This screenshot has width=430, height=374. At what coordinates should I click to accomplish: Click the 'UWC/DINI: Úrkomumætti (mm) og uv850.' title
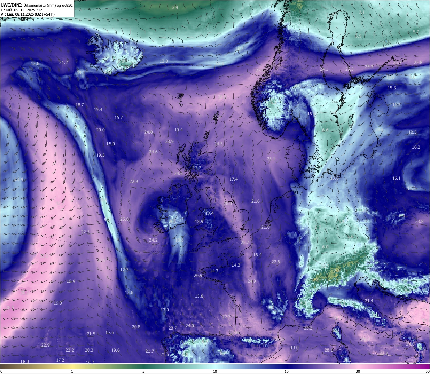click(37, 5)
